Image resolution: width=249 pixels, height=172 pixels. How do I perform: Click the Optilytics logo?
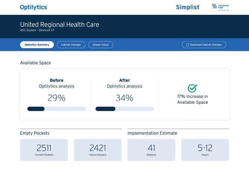tap(34, 7)
